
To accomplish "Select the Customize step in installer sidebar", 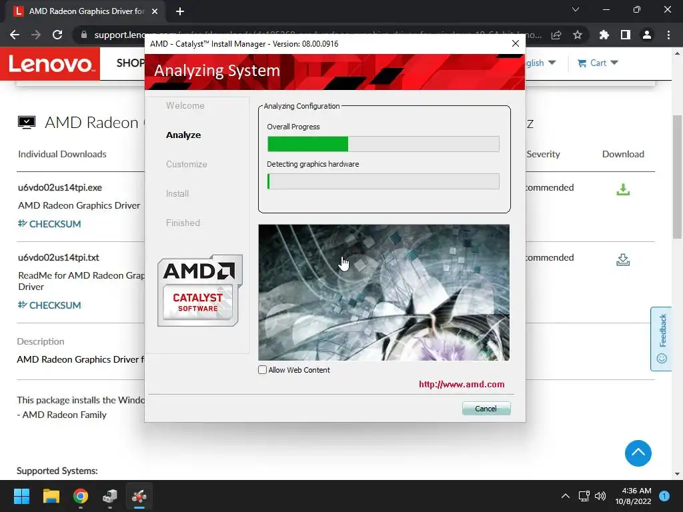I will 187,164.
